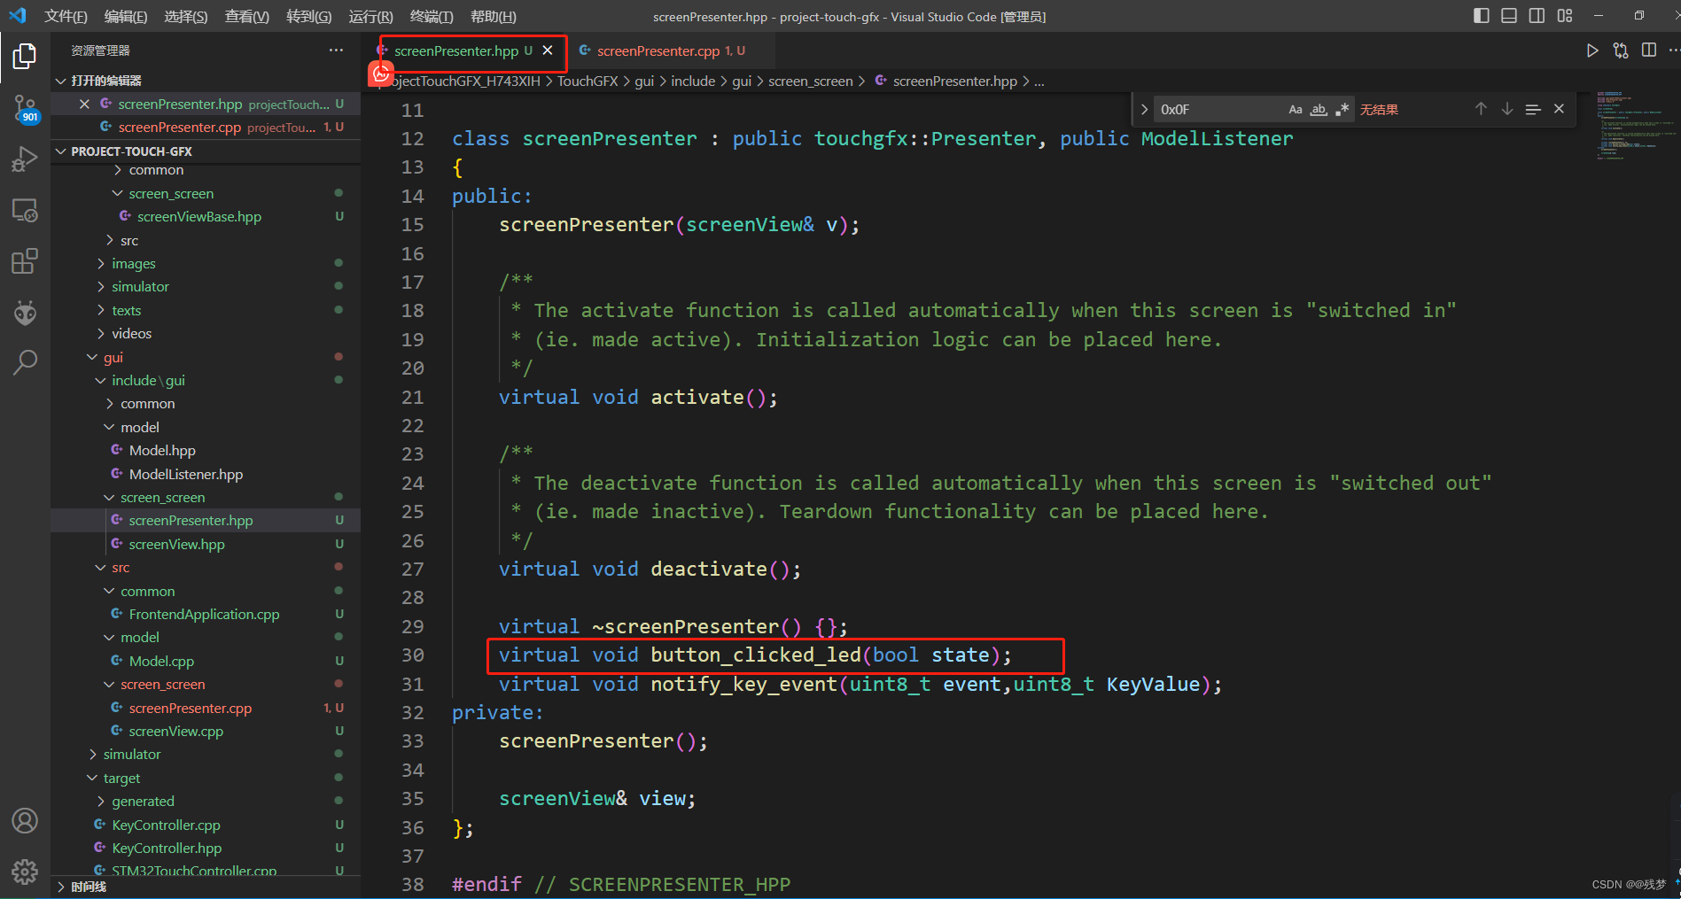1681x899 pixels.
Task: Toggle primary side bar layout icon
Action: click(1482, 16)
